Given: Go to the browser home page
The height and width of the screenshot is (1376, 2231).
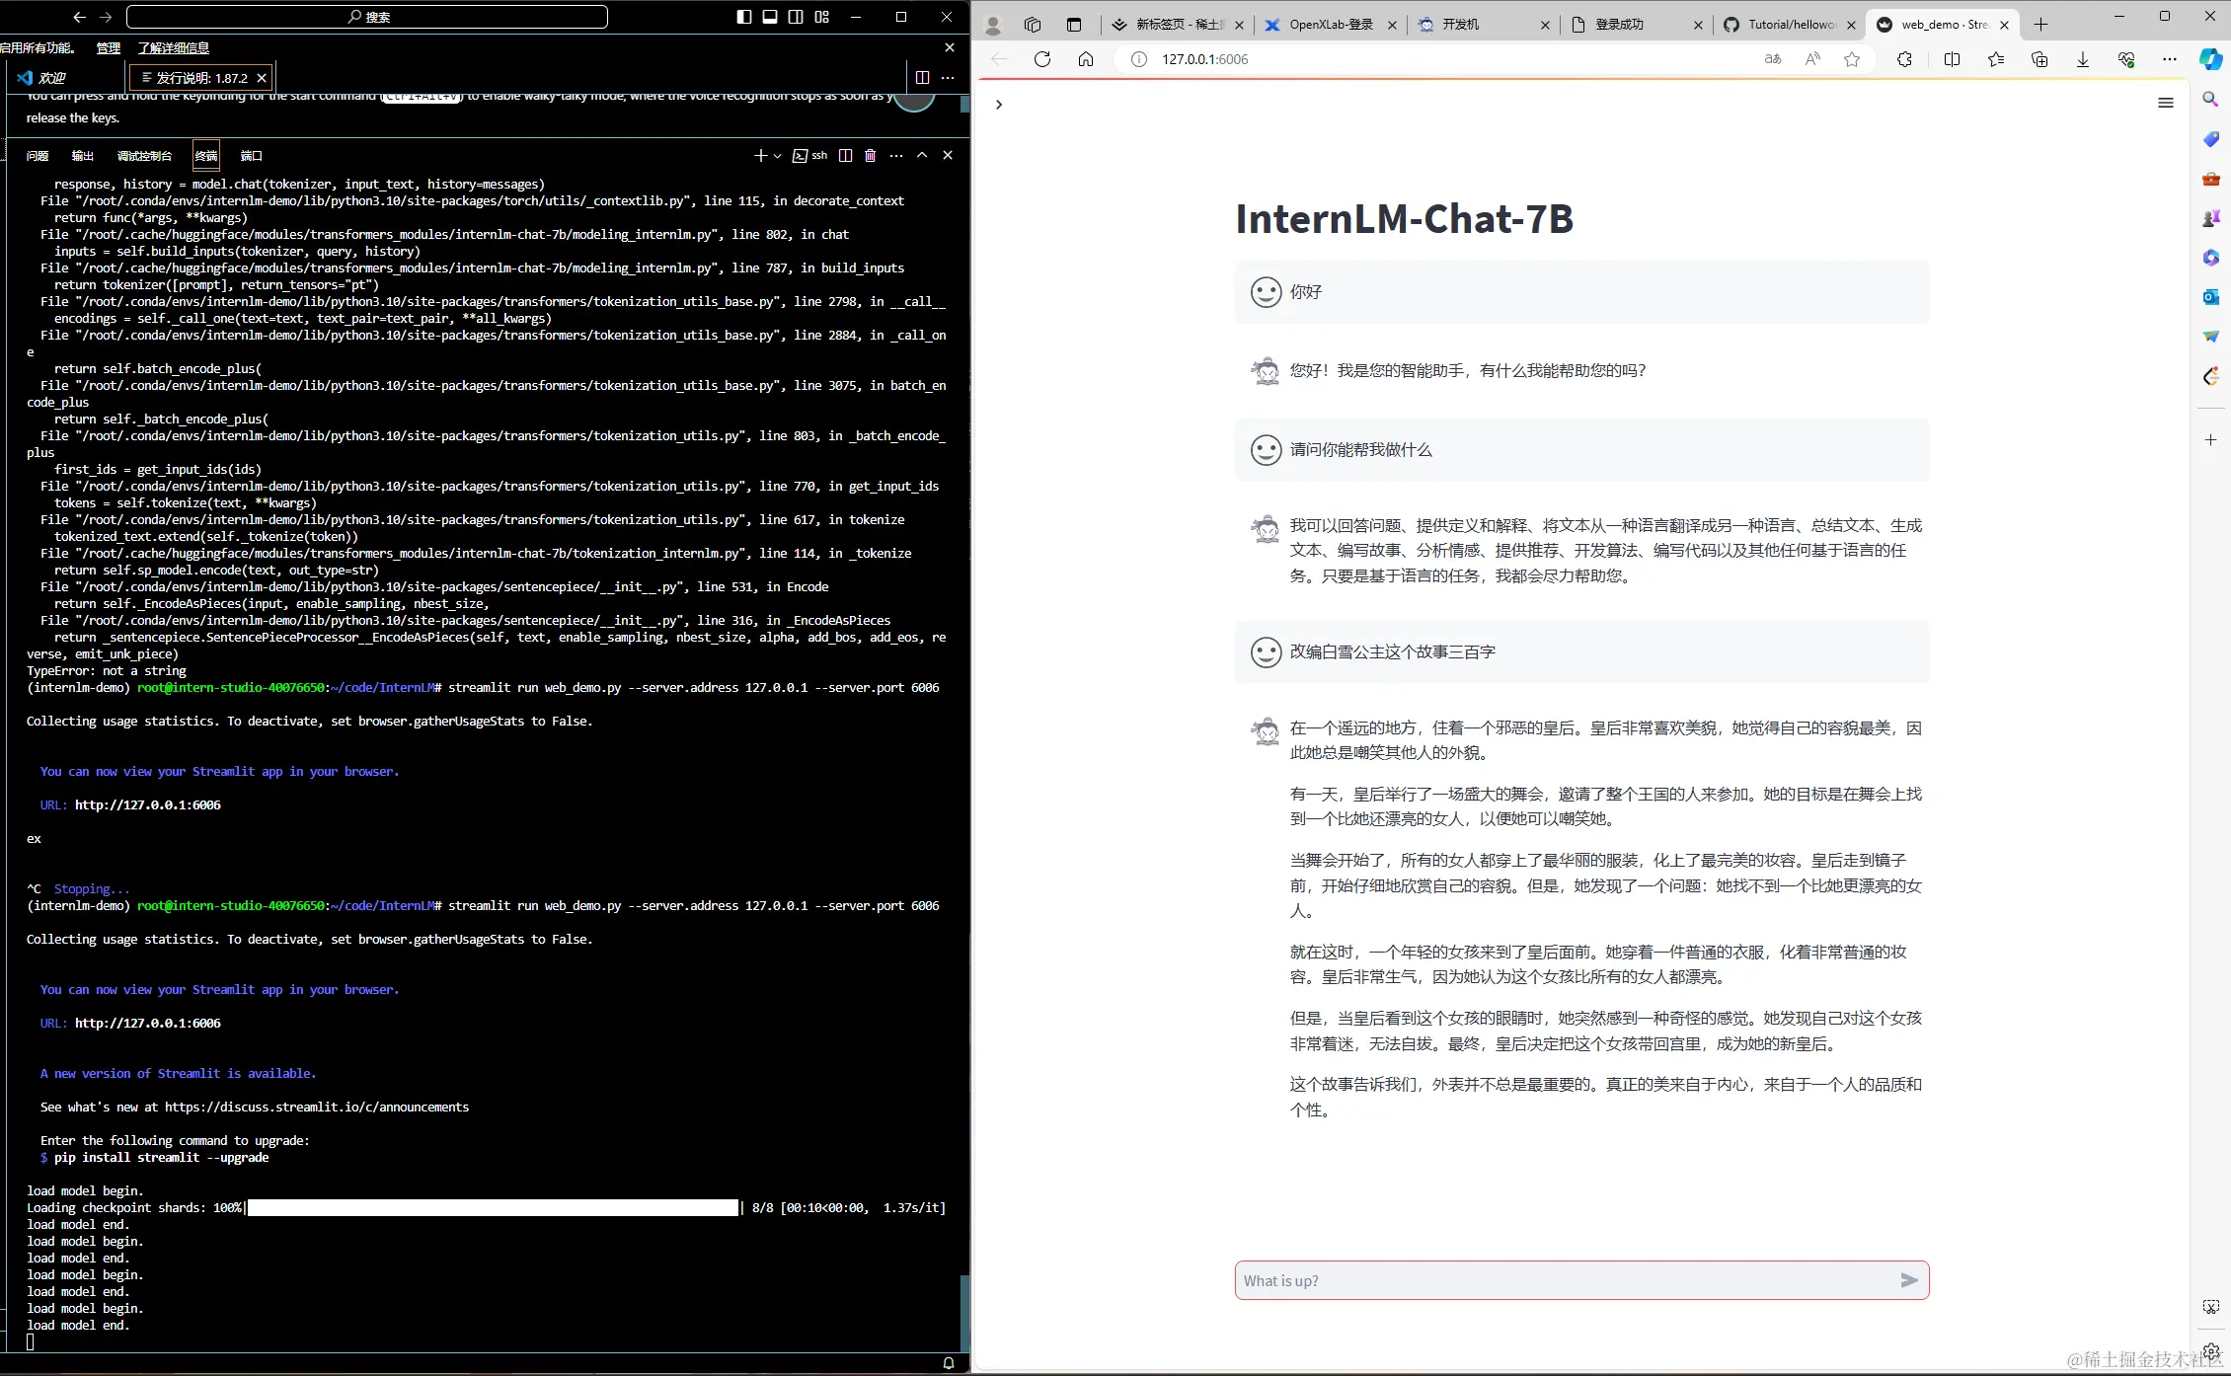Looking at the screenshot, I should pyautogui.click(x=1086, y=59).
